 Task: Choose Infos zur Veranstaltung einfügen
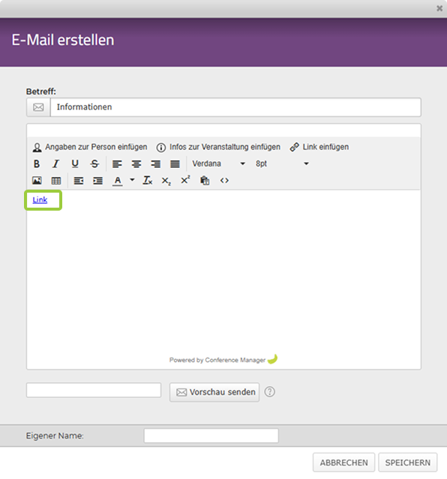[218, 147]
